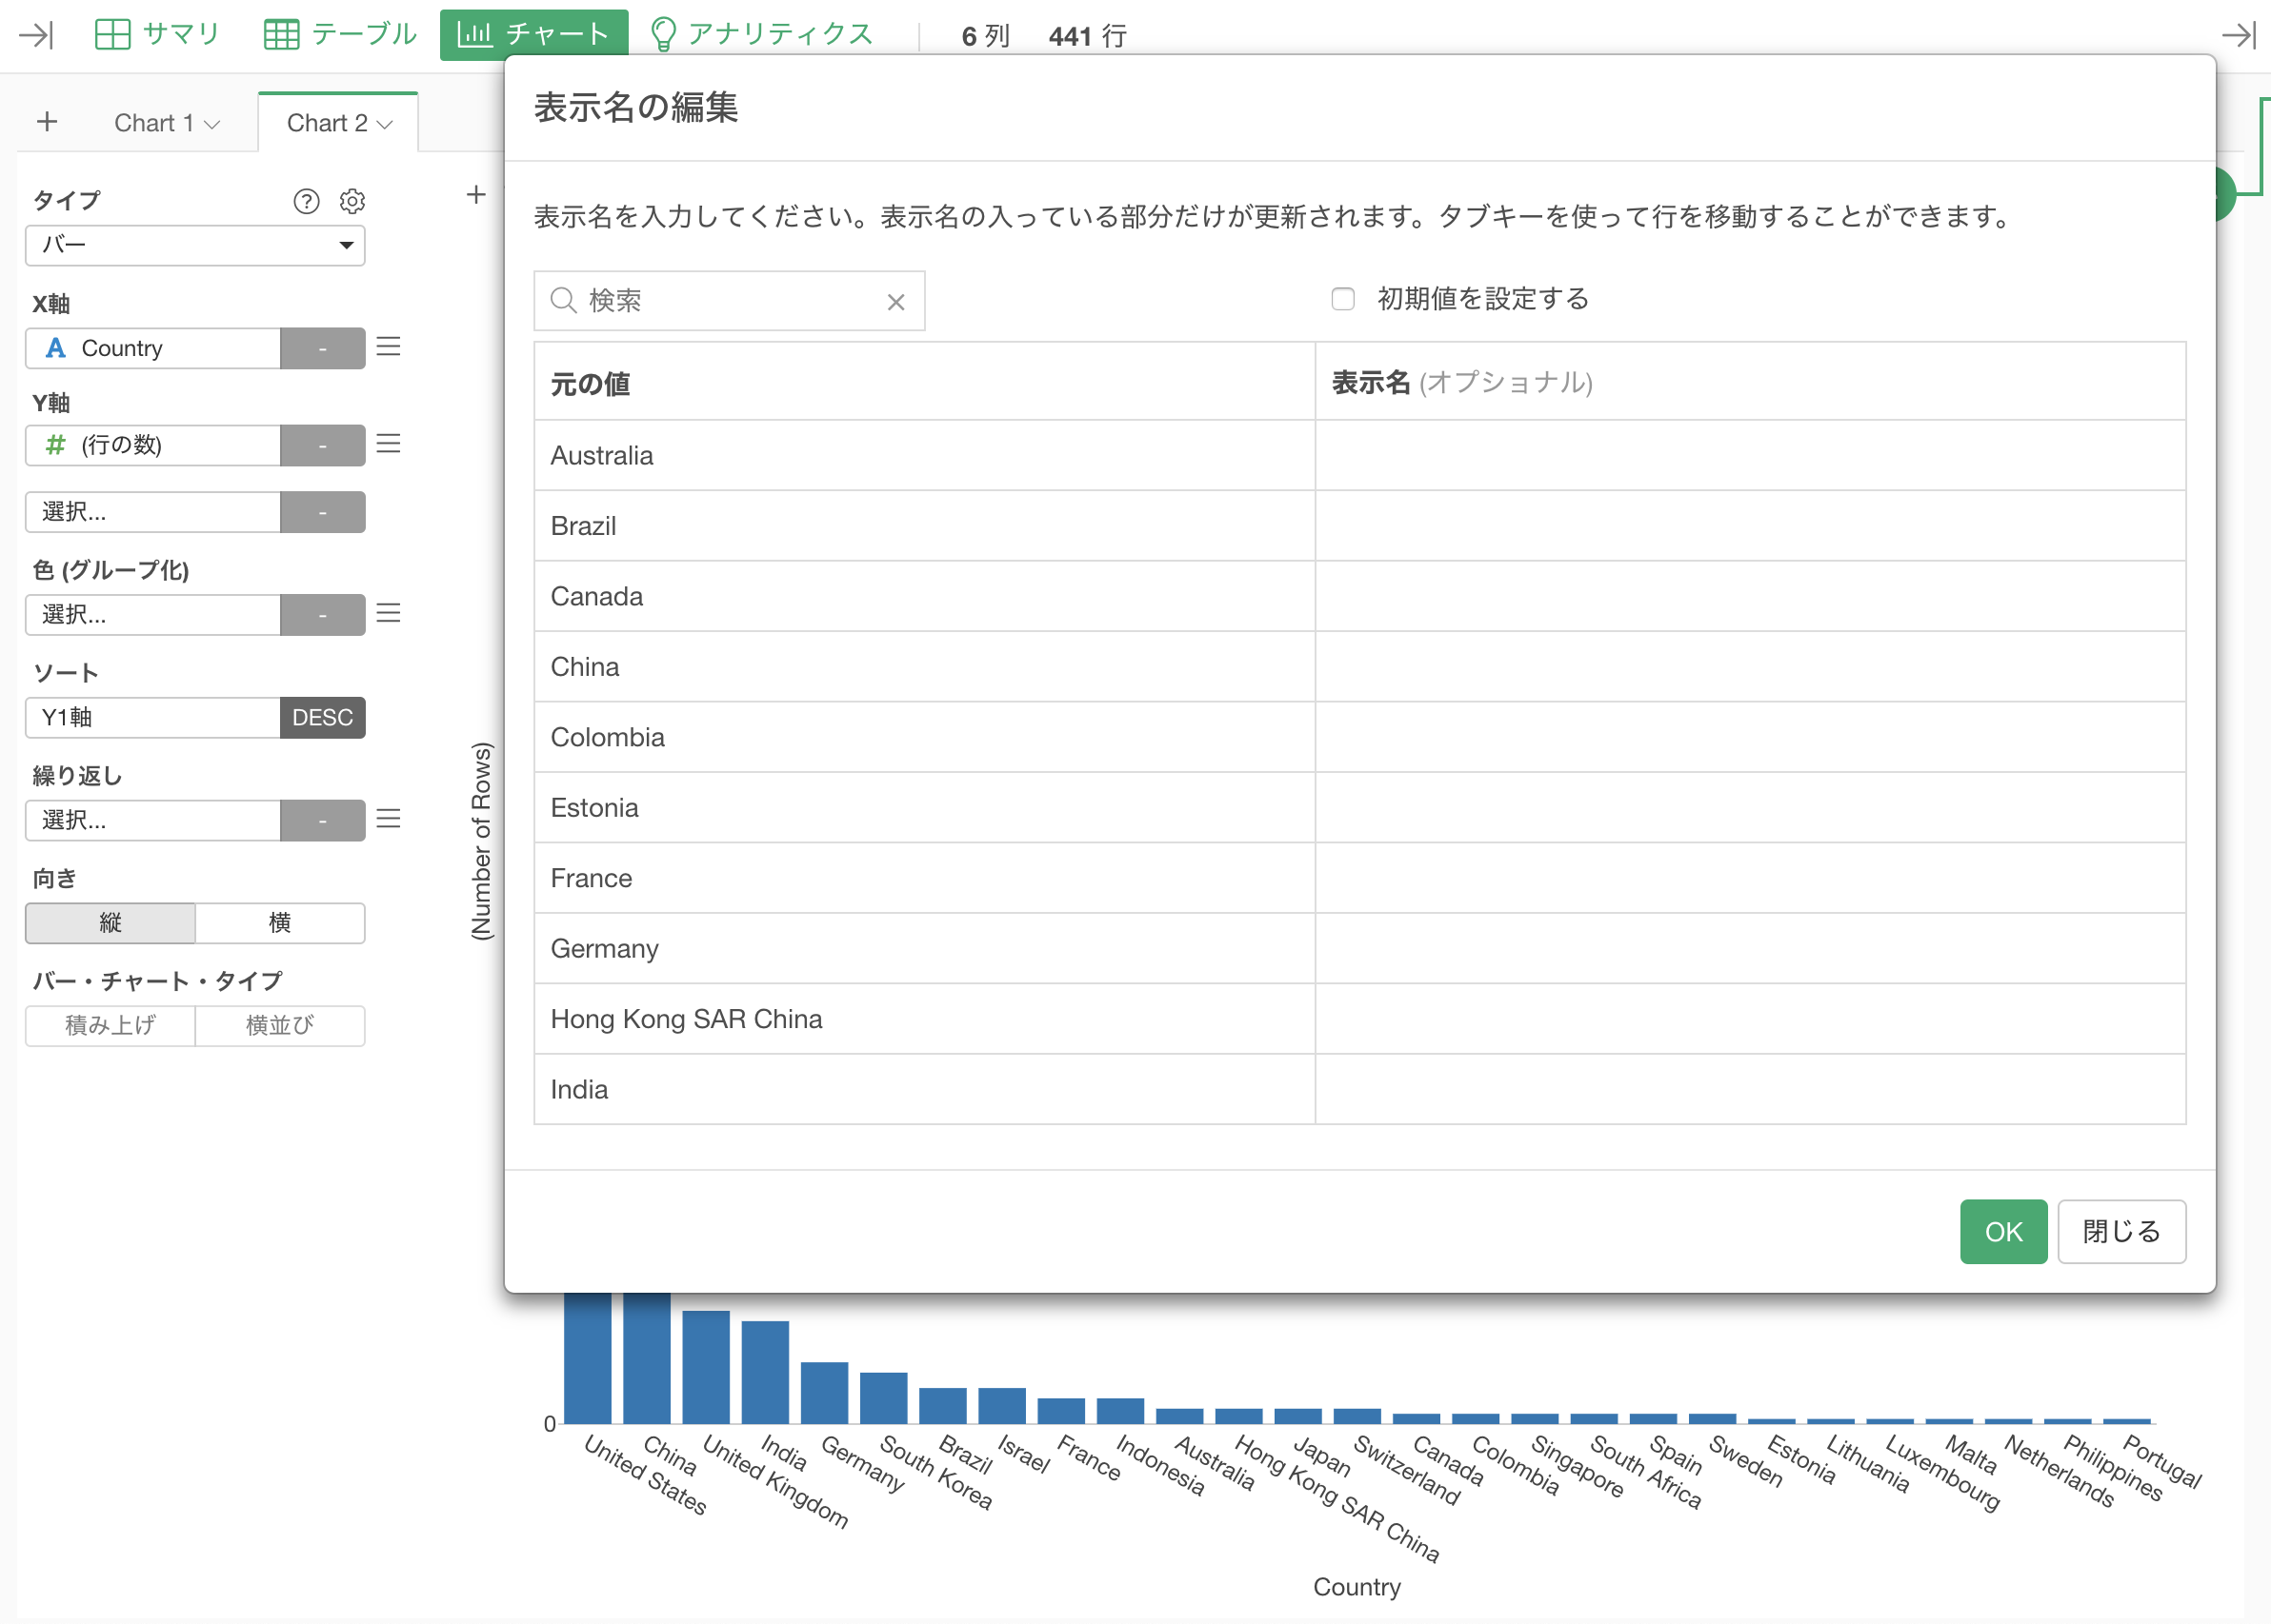
Task: Focus the 検索 search field
Action: pyautogui.click(x=730, y=301)
